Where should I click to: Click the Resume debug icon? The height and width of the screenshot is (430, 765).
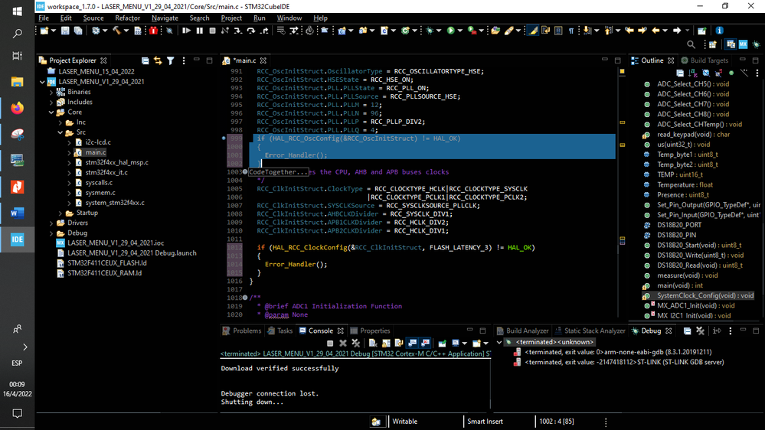[186, 31]
